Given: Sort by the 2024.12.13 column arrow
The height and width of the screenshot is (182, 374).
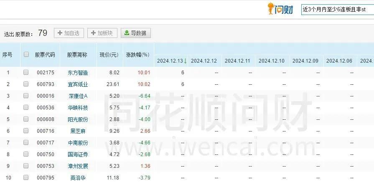Looking at the screenshot, I should tap(185, 61).
